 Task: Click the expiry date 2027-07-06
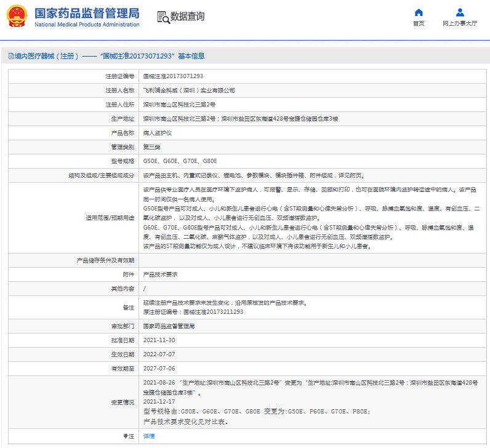(159, 369)
